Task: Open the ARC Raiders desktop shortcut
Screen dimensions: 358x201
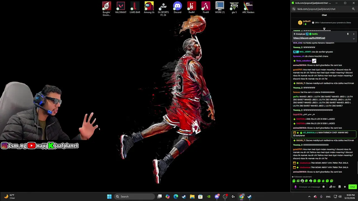Action: click(248, 8)
